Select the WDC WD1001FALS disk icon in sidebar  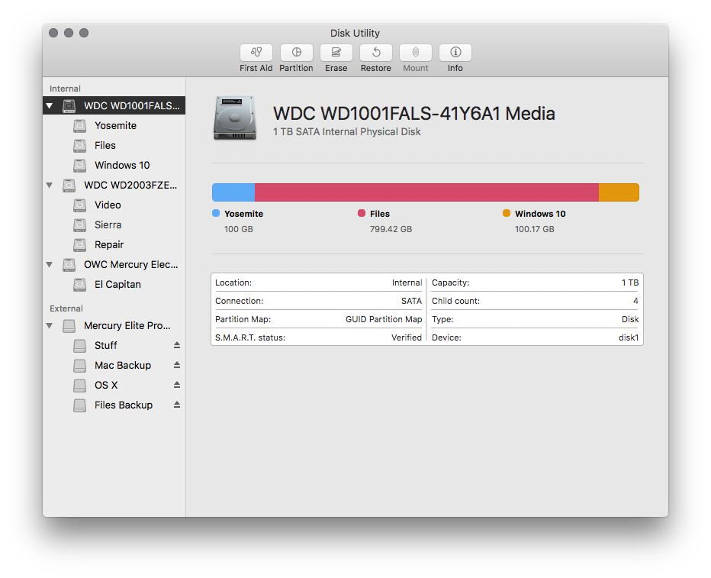click(x=69, y=105)
